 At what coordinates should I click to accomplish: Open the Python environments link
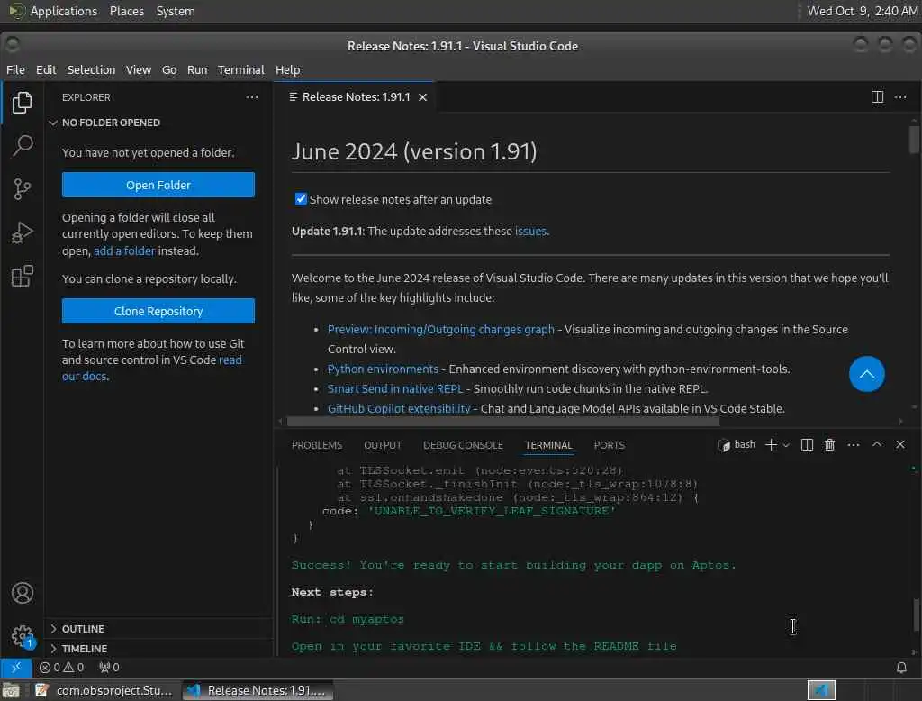pos(383,369)
